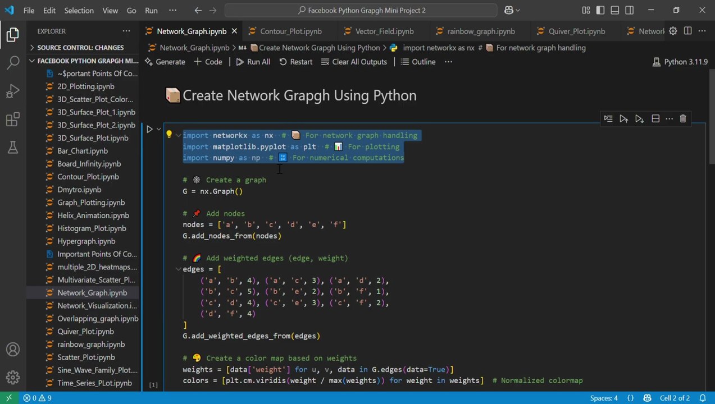Go forward with the navigation arrow

pos(213,10)
